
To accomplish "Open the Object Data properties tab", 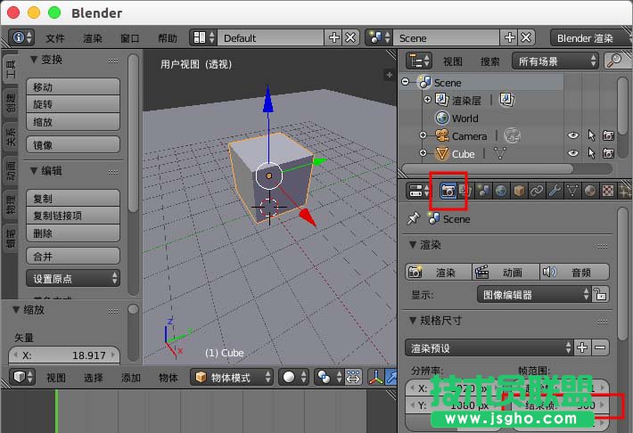I will coord(572,191).
